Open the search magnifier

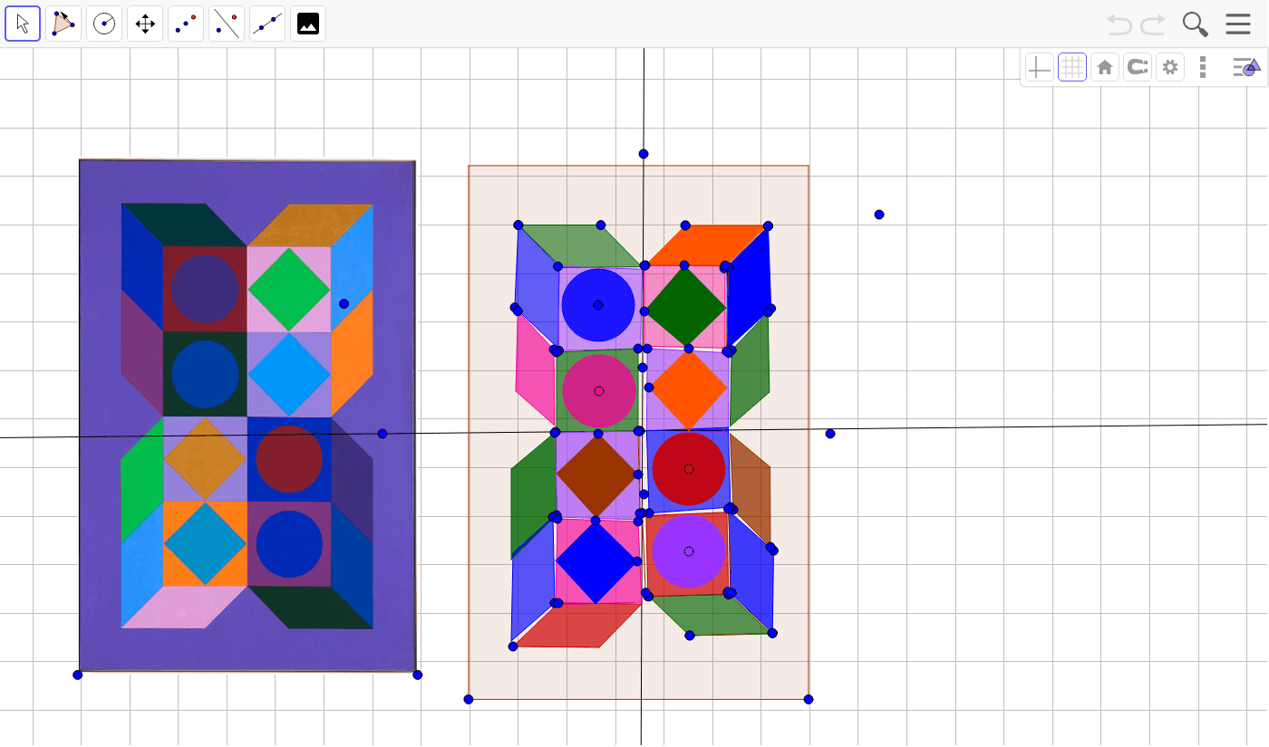[1196, 24]
